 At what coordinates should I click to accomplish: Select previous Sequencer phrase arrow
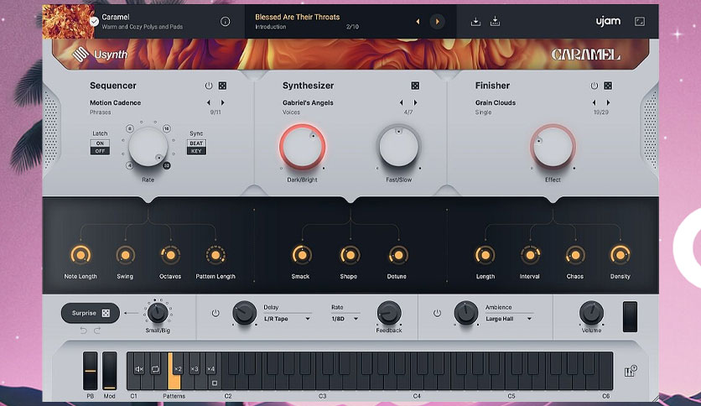click(x=208, y=103)
